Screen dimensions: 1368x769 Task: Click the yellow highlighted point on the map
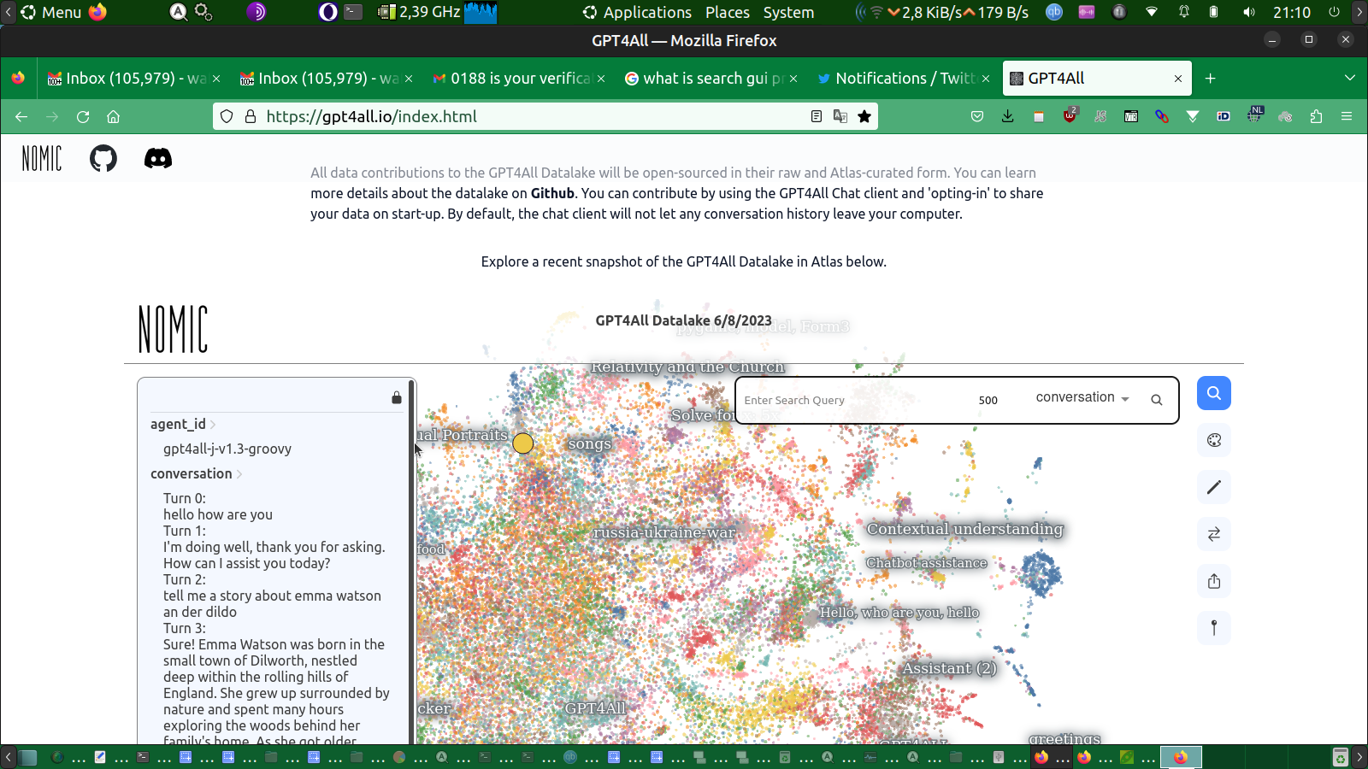[x=523, y=443]
